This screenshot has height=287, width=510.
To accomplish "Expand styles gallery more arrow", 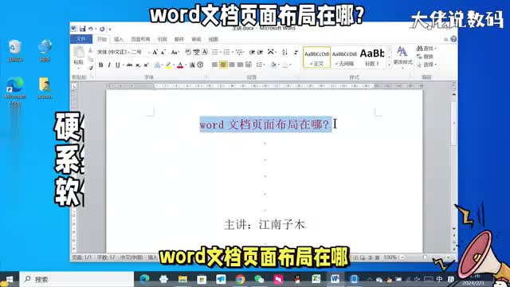I will (x=390, y=65).
